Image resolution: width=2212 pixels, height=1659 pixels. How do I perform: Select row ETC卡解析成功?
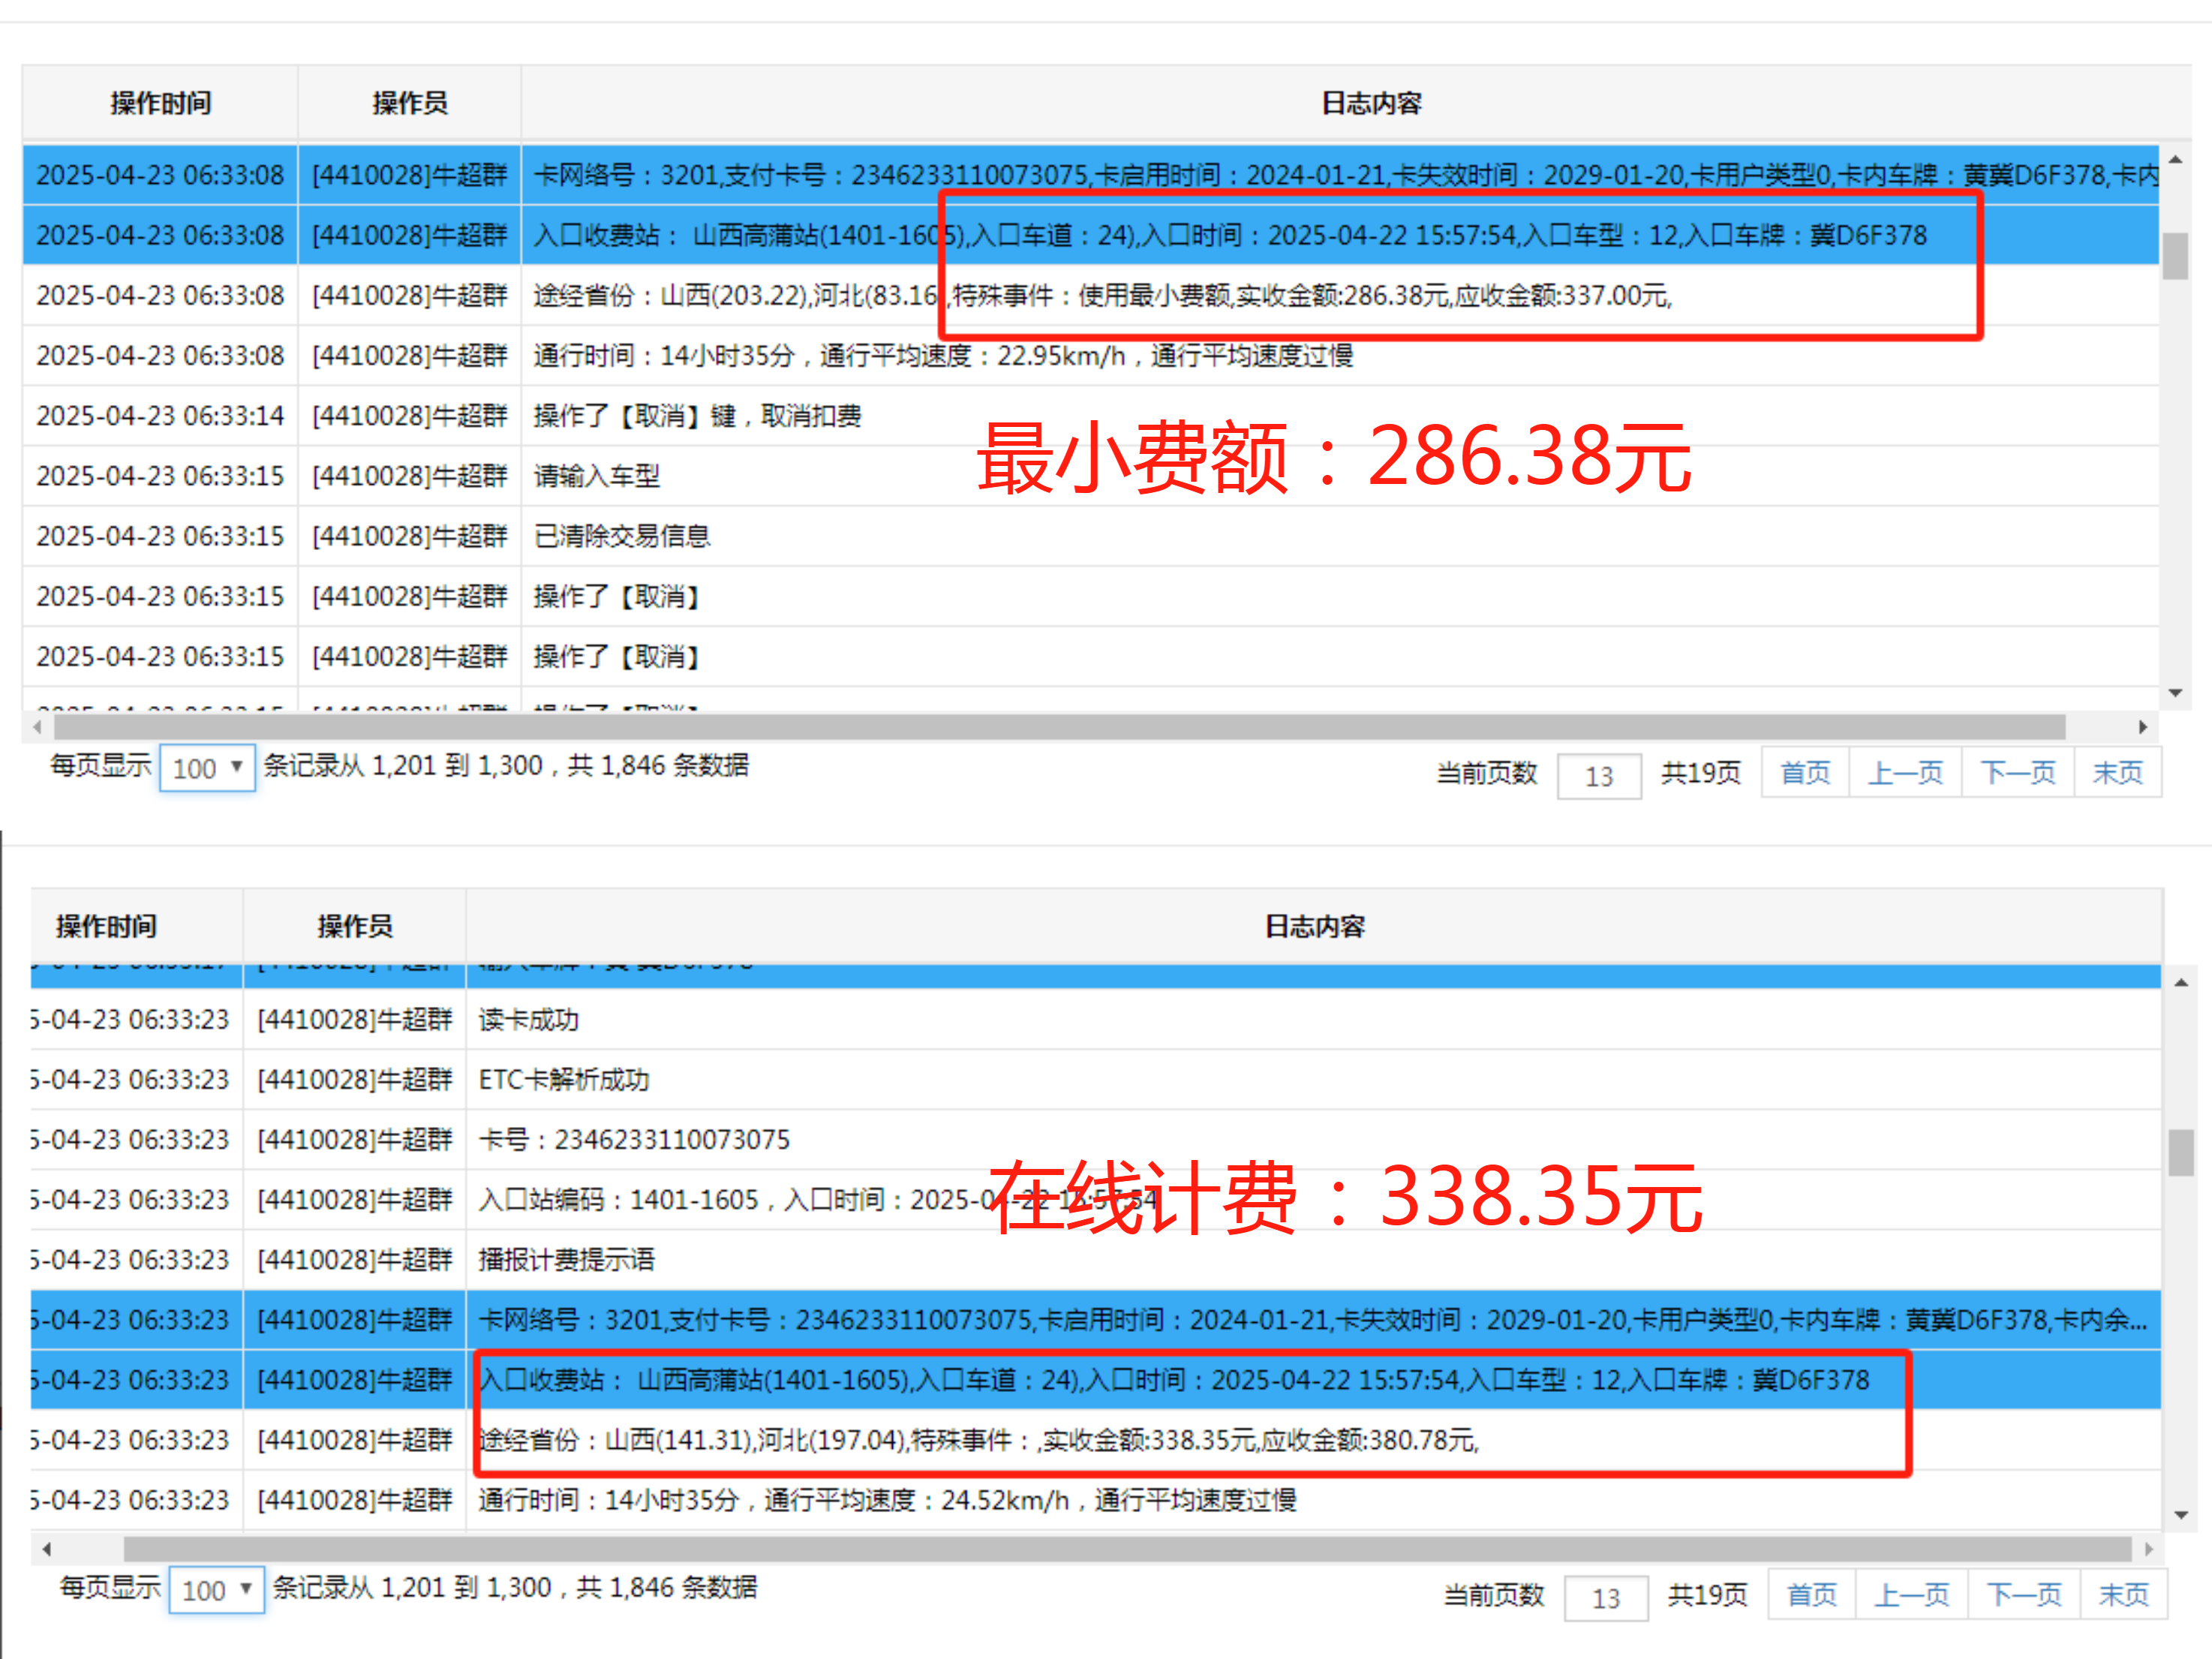[x=1096, y=1079]
